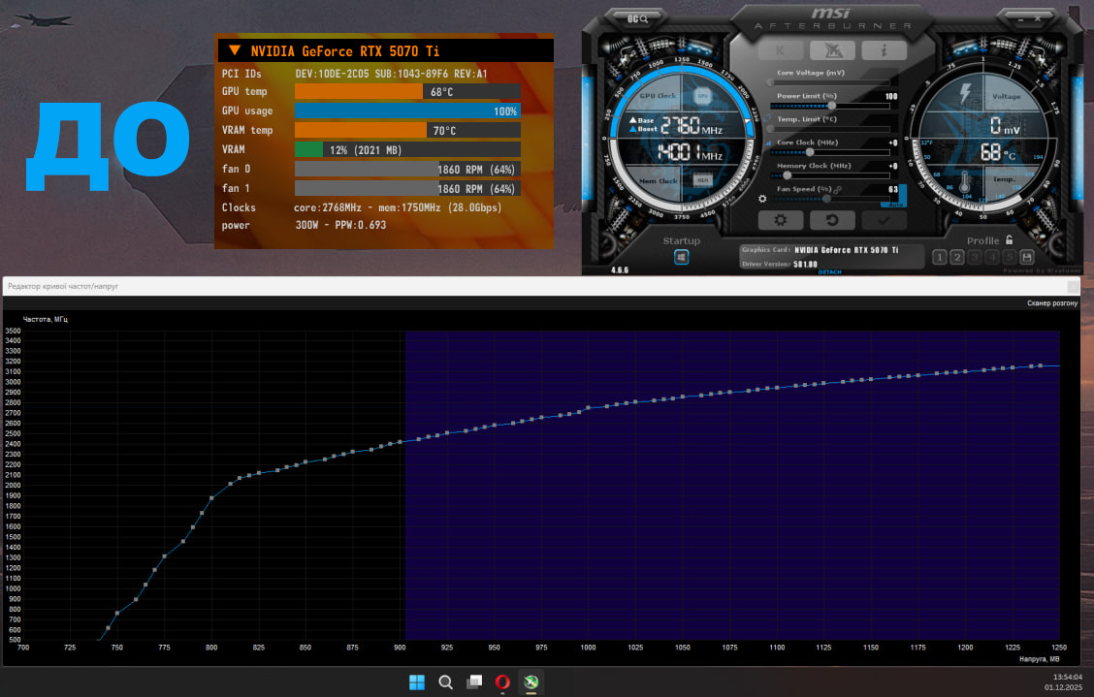Click the Kombustor K button

(x=779, y=50)
